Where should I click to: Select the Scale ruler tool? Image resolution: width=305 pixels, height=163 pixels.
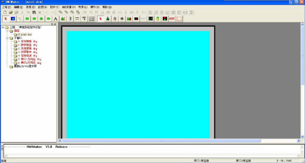pos(70,19)
